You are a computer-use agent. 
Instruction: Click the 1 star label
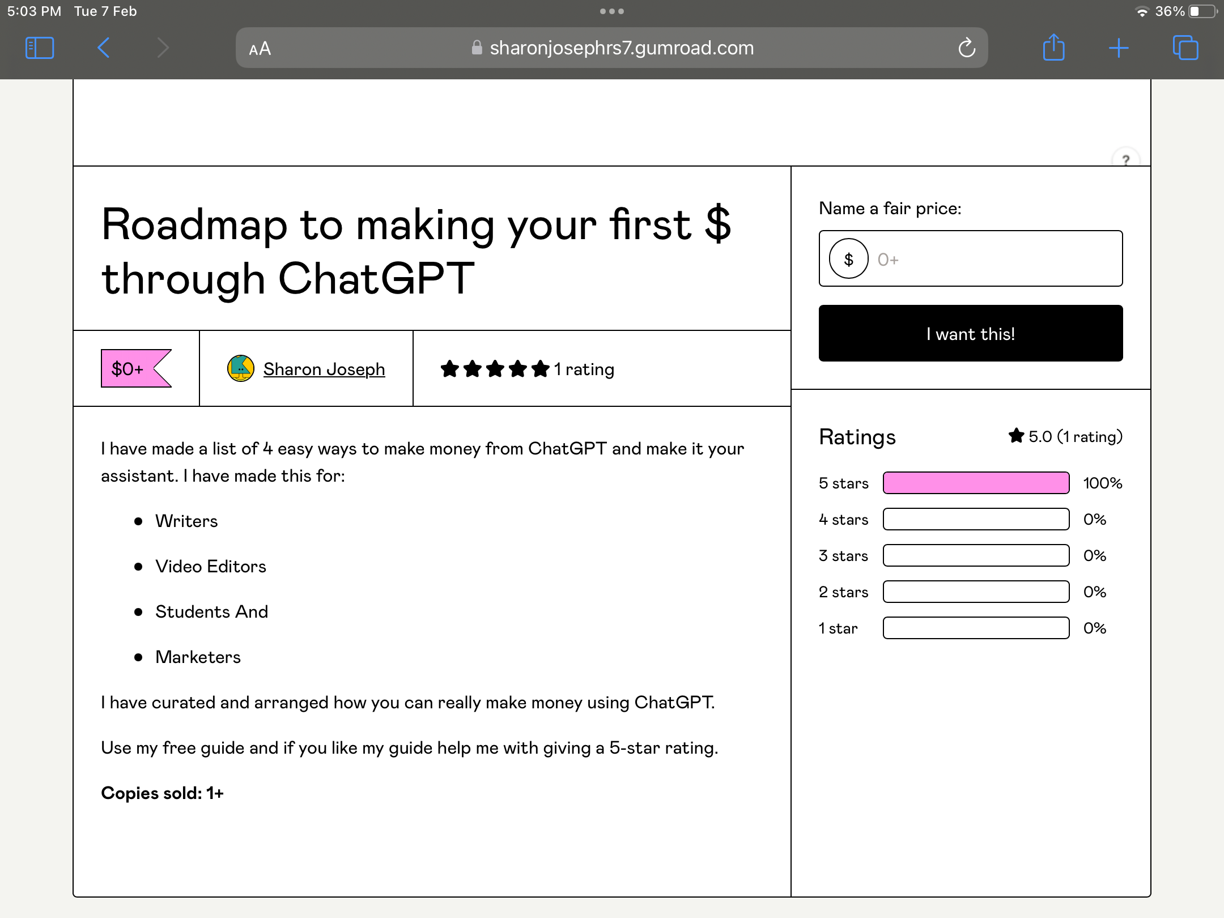[x=839, y=628]
